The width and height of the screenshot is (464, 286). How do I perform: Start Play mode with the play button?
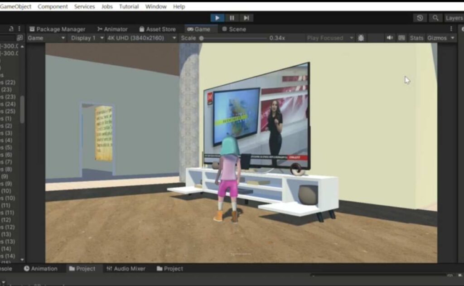[217, 18]
